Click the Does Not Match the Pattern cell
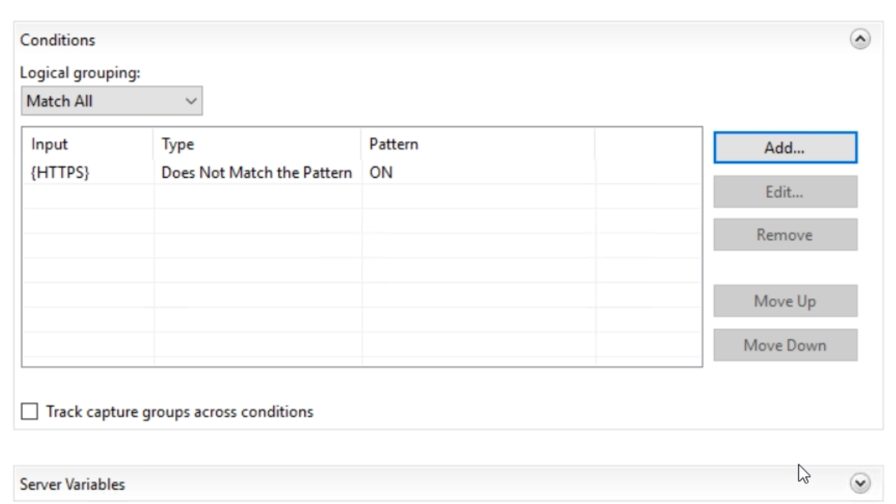Image resolution: width=896 pixels, height=504 pixels. tap(256, 172)
